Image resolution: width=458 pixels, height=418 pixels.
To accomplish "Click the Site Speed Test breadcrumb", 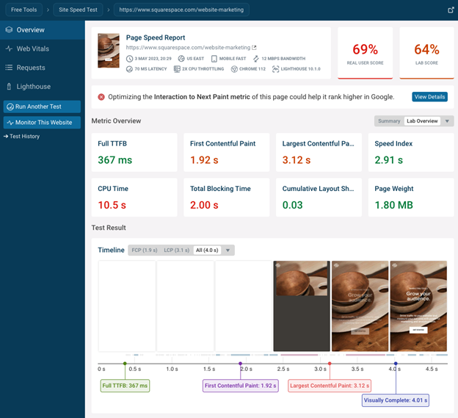I will click(78, 10).
